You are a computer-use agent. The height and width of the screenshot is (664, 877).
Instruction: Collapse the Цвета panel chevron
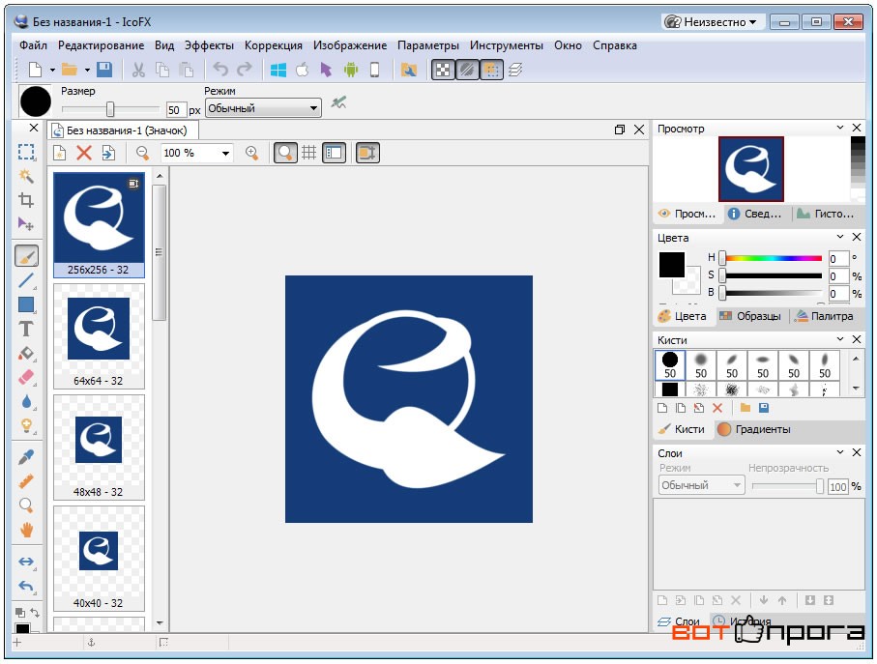839,237
